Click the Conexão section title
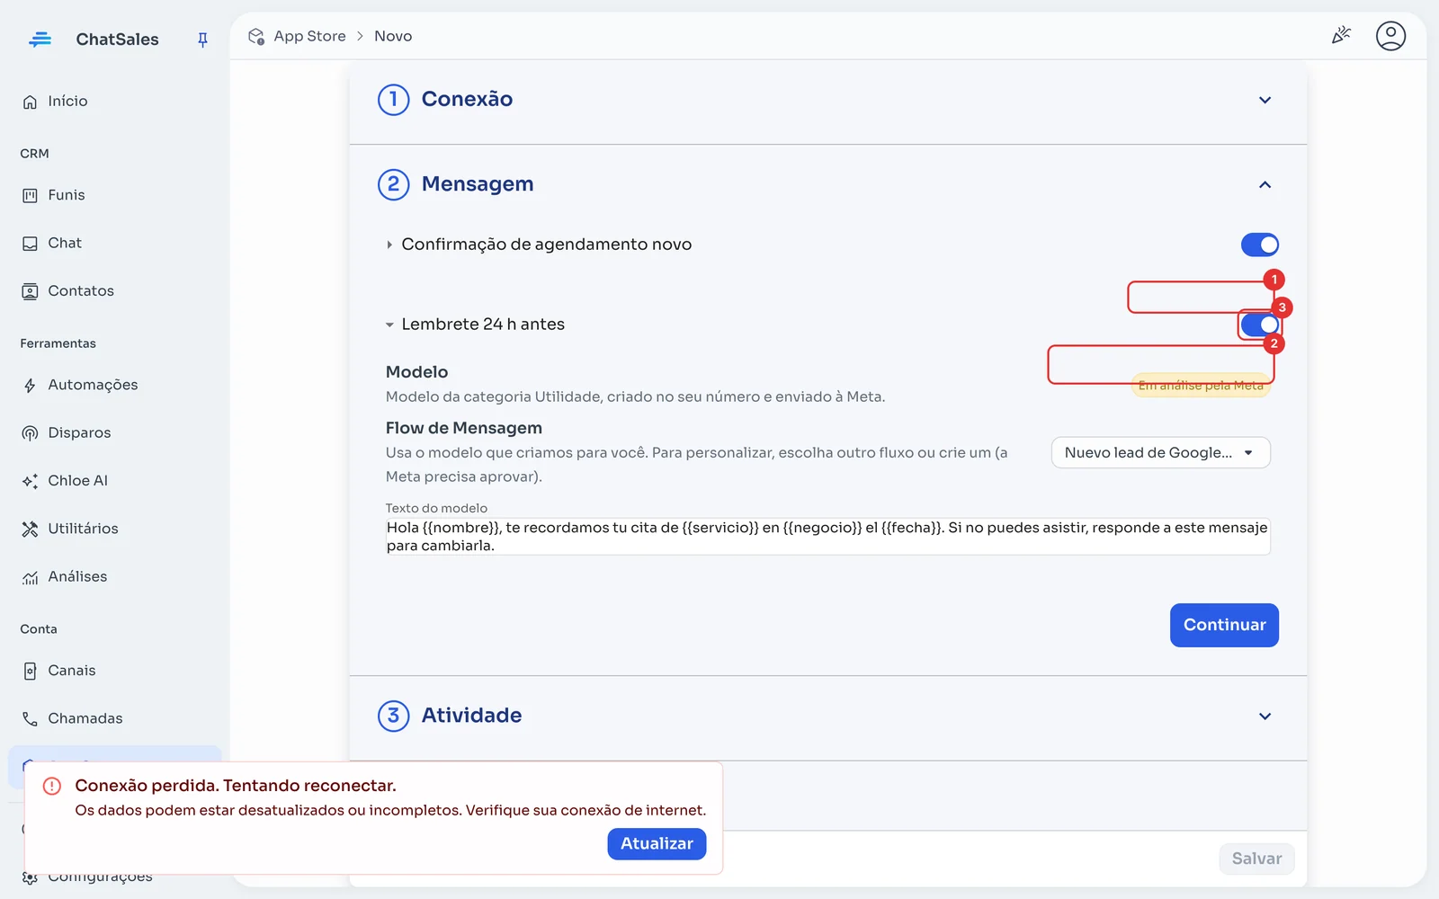Screen dimensions: 1439x899 [x=467, y=100]
